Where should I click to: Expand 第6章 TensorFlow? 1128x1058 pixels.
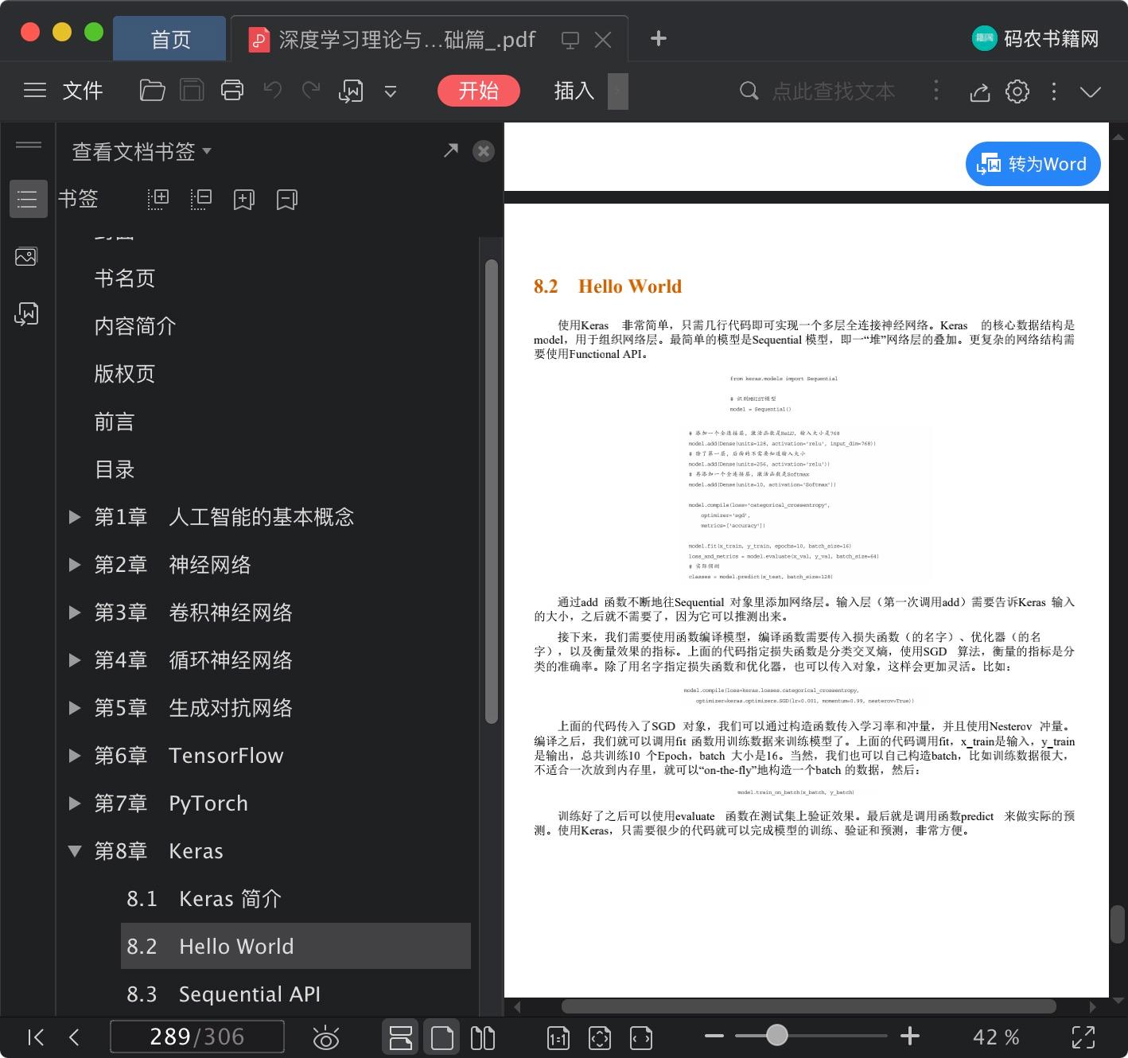75,756
